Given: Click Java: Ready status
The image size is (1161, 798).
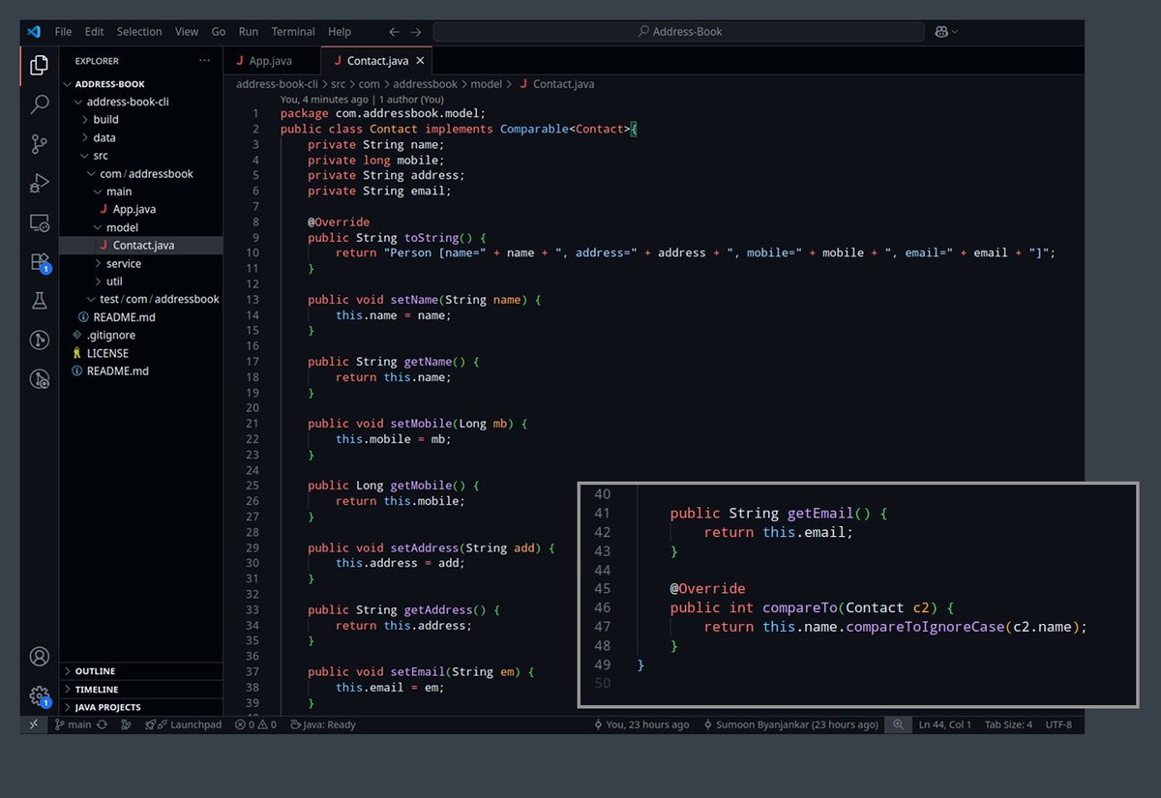Looking at the screenshot, I should [x=323, y=724].
